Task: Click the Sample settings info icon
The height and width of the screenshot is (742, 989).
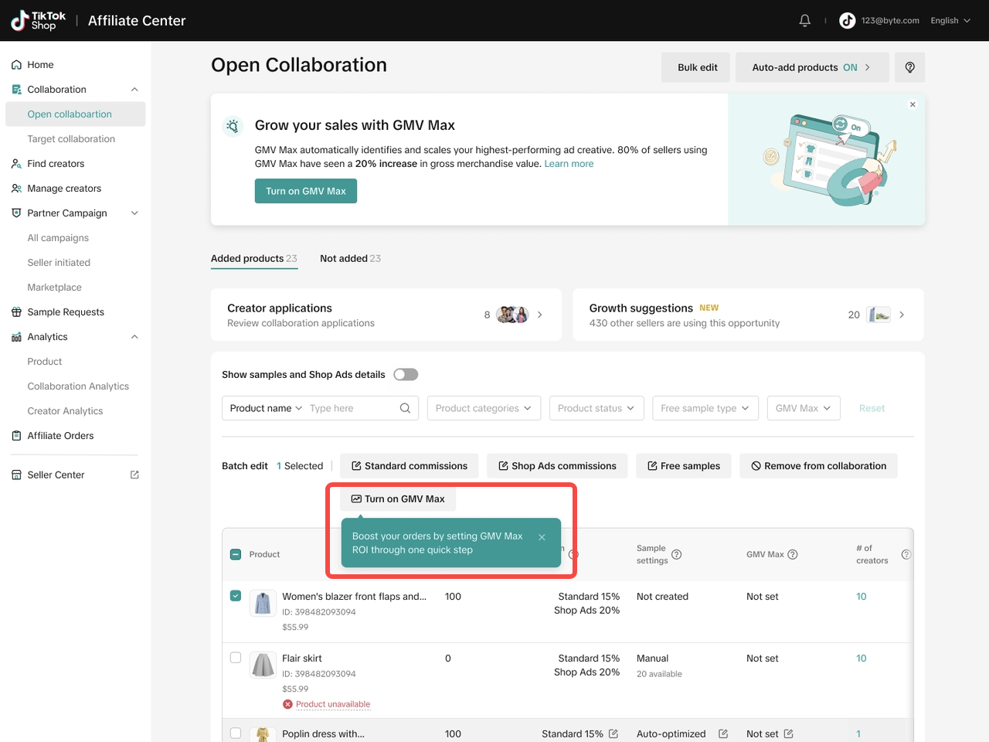Action: [x=676, y=554]
